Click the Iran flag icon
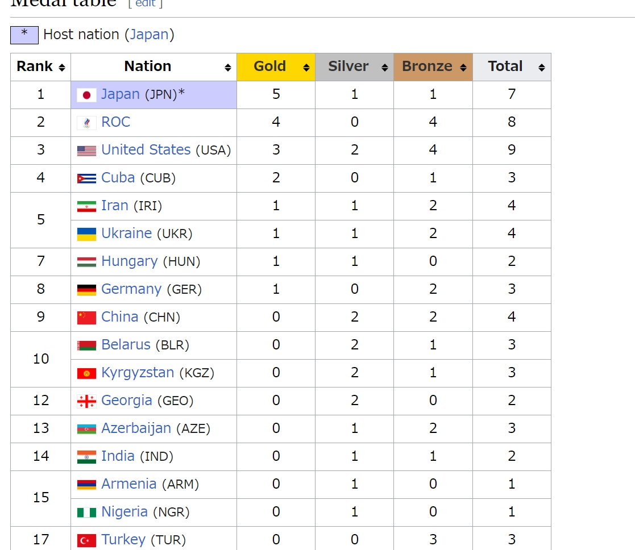635x550 pixels. [x=86, y=206]
